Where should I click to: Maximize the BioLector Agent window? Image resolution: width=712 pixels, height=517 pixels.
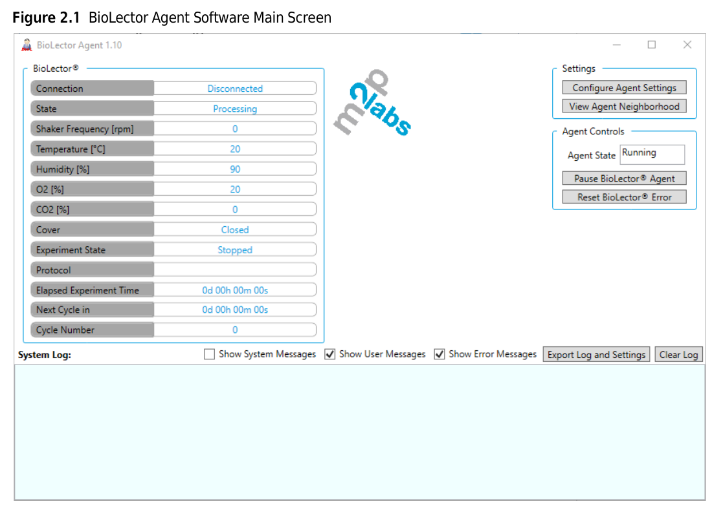[652, 45]
